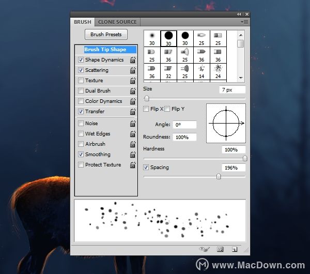Create new brush with page icon

[x=235, y=249]
